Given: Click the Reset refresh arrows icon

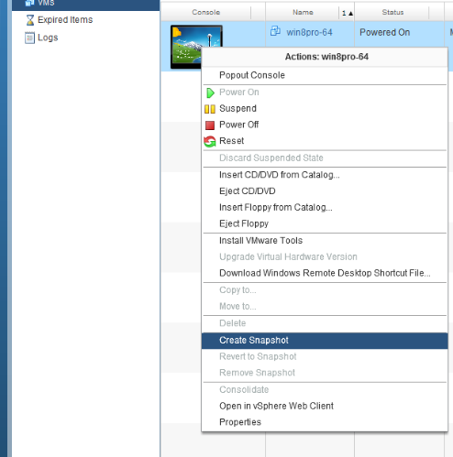Looking at the screenshot, I should [x=210, y=141].
